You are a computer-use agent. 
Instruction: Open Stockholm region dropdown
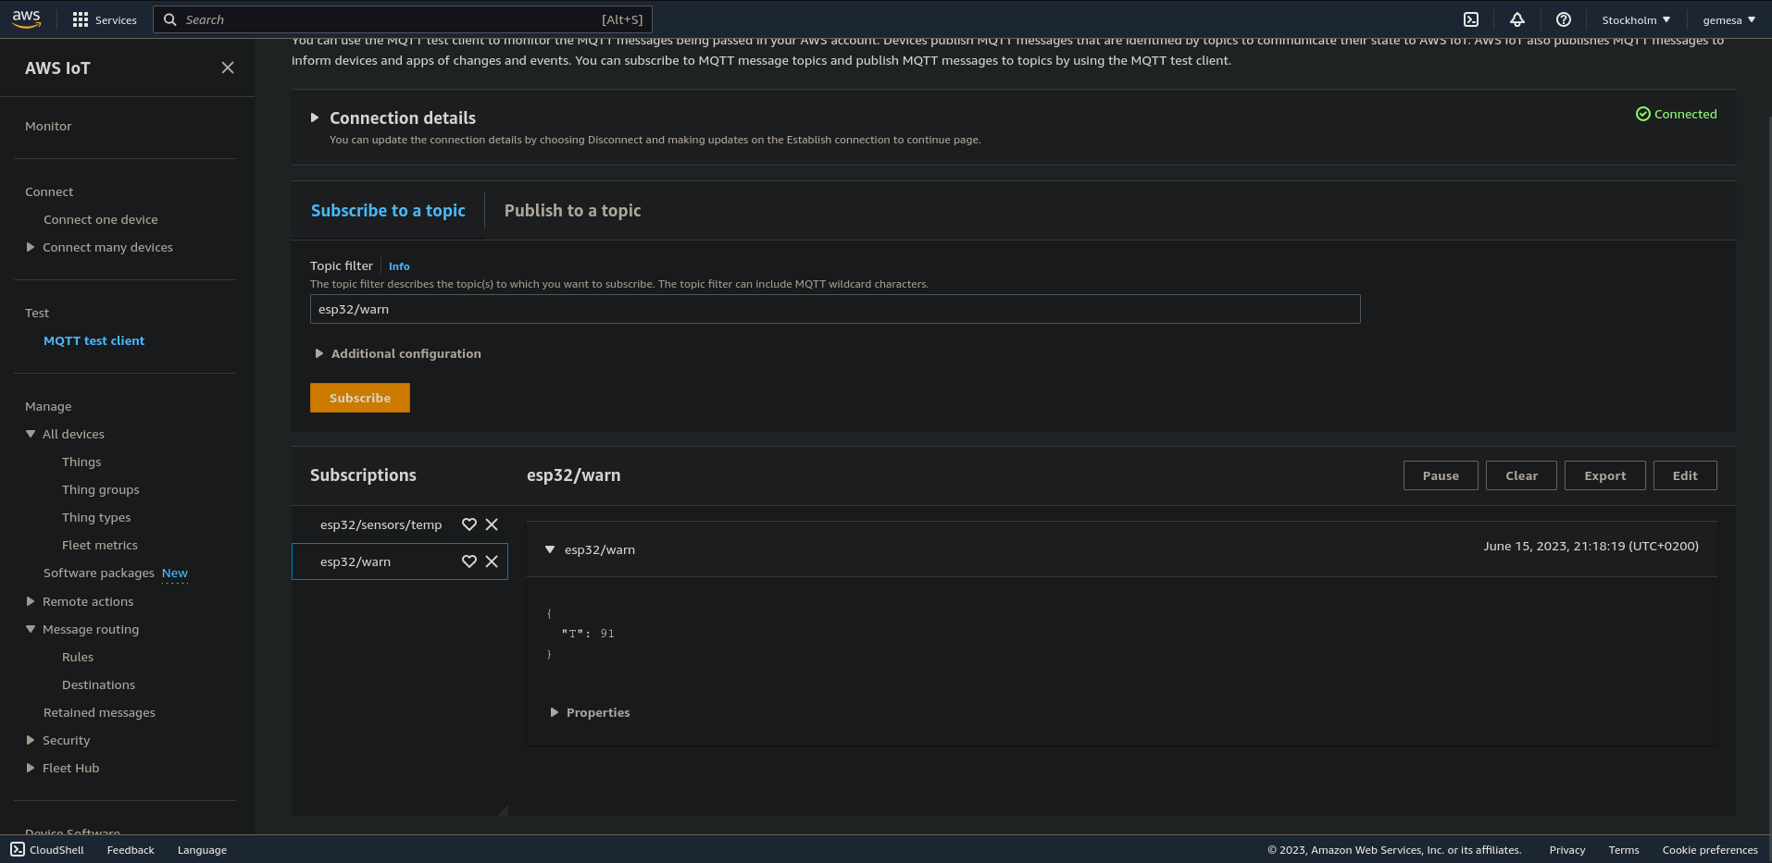click(x=1636, y=19)
